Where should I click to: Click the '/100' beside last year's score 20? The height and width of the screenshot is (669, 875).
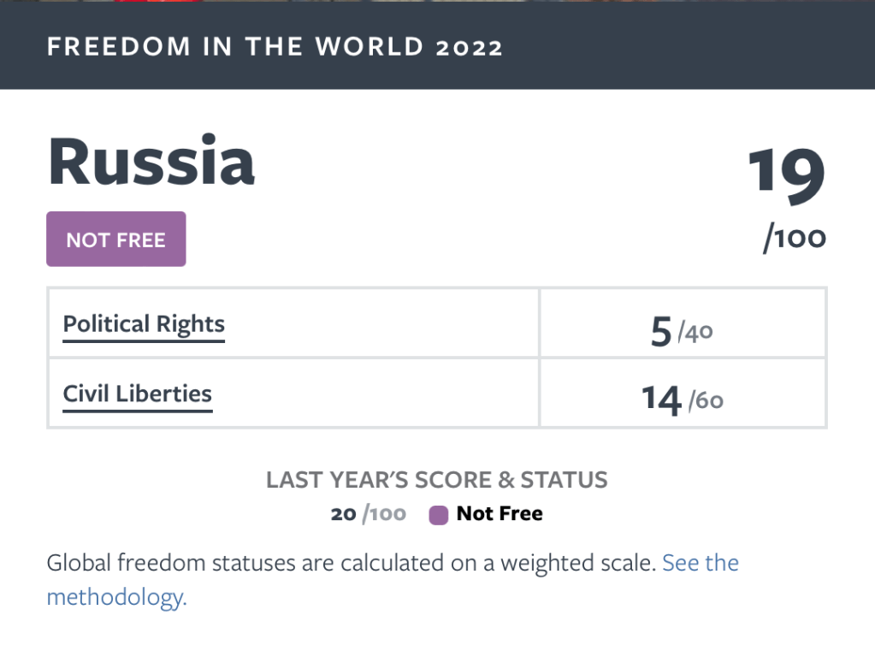point(384,514)
